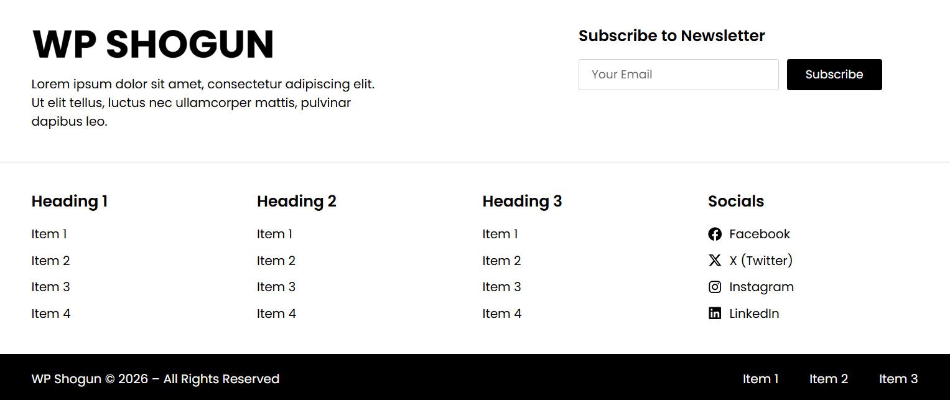Screen dimensions: 950x400
Task: Focus the Your Email input field
Action: (x=678, y=75)
